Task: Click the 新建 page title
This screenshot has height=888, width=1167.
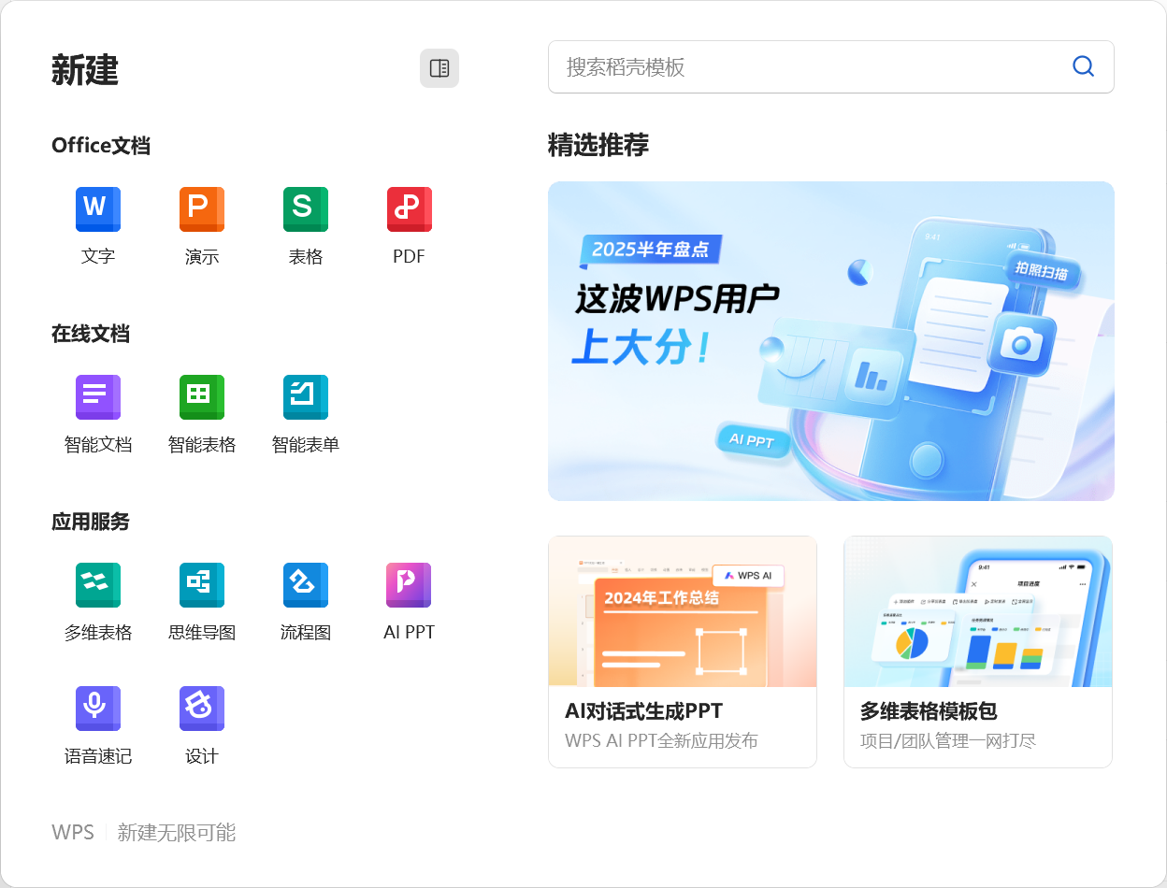Action: tap(85, 70)
